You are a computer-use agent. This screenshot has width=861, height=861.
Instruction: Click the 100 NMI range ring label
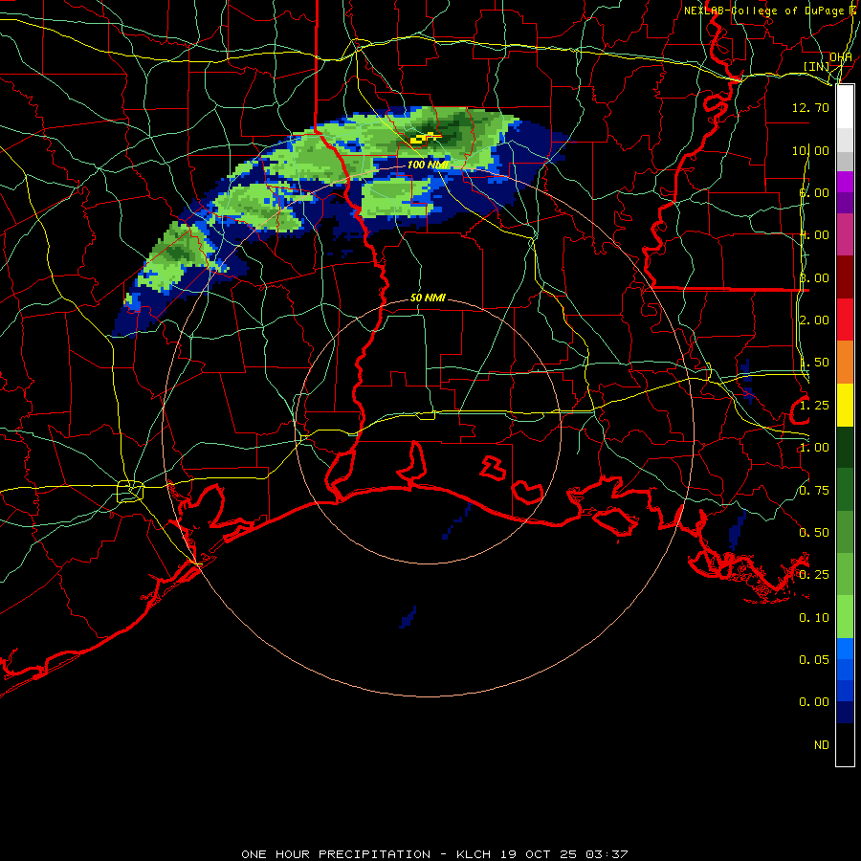(428, 165)
